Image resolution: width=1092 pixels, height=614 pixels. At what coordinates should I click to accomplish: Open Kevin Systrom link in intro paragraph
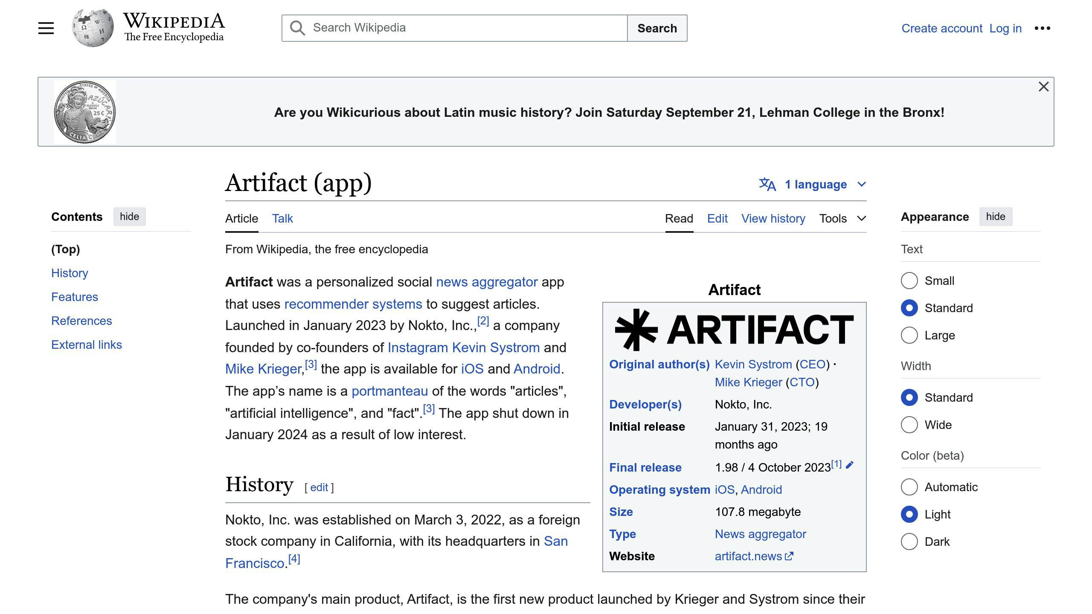point(496,348)
